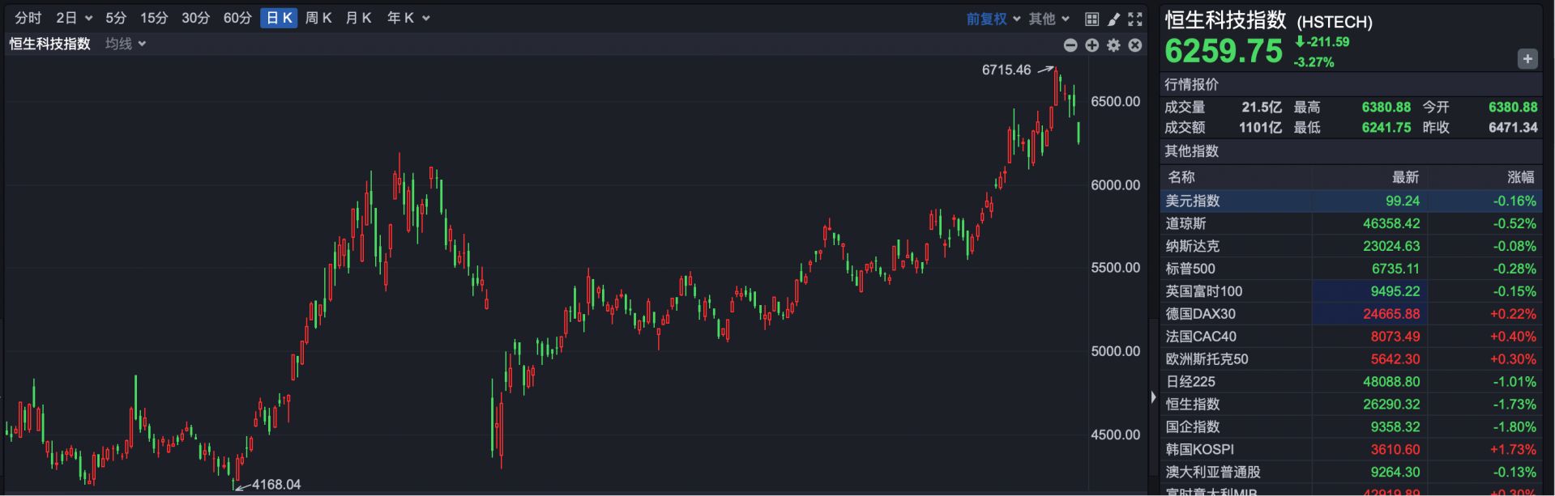Select the 60分 timeframe
The height and width of the screenshot is (496, 1555).
pyautogui.click(x=237, y=18)
